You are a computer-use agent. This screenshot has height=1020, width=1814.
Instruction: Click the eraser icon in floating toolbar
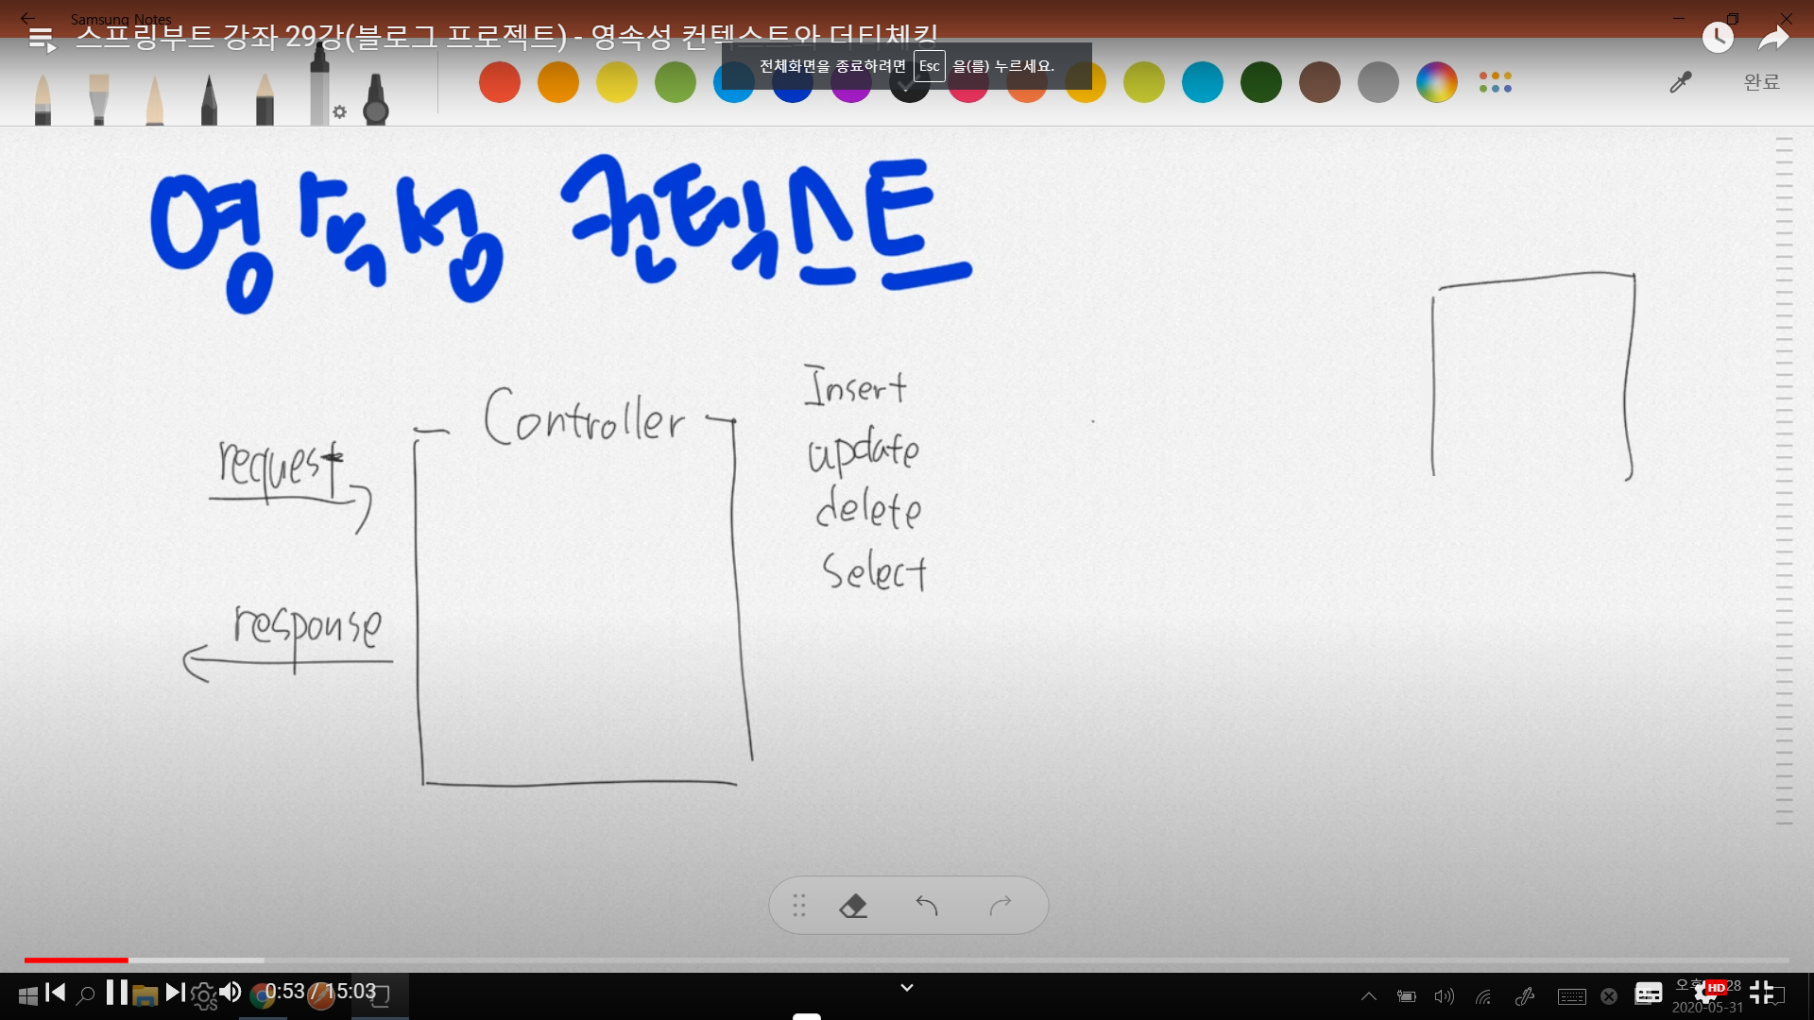[853, 906]
